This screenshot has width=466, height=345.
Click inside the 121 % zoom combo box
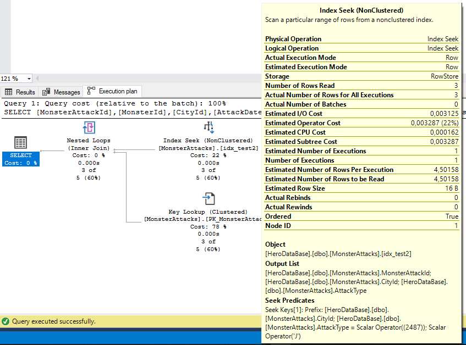click(x=13, y=79)
